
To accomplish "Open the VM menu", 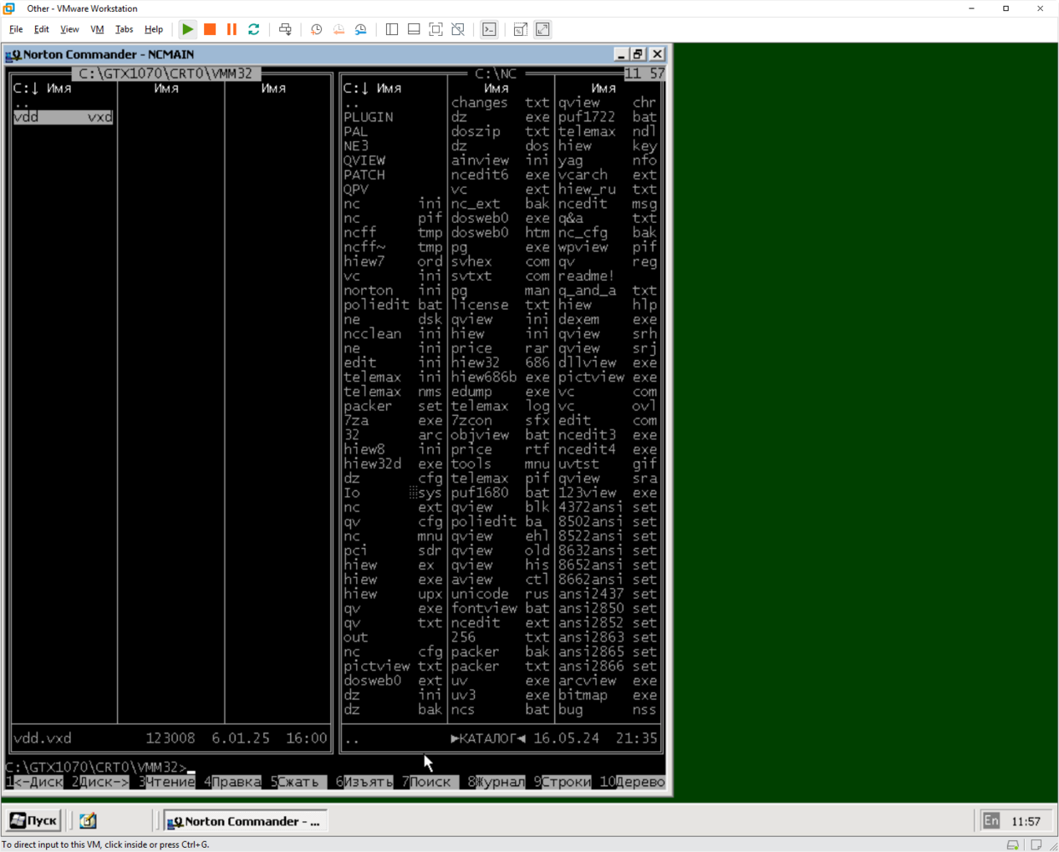I will pyautogui.click(x=97, y=29).
